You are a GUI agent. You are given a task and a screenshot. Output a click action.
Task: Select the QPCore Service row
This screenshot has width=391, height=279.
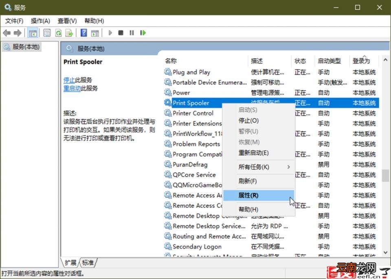(x=193, y=174)
